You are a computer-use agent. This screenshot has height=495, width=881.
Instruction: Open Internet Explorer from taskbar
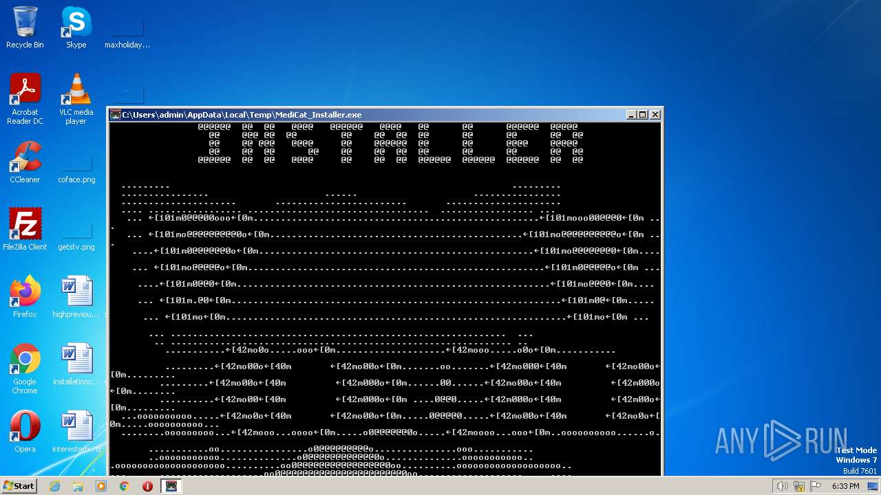pos(54,486)
